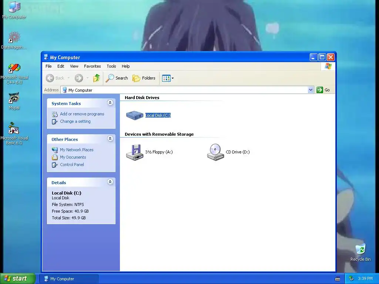
Task: Click the Hard Disk Drives group header
Action: tap(142, 98)
